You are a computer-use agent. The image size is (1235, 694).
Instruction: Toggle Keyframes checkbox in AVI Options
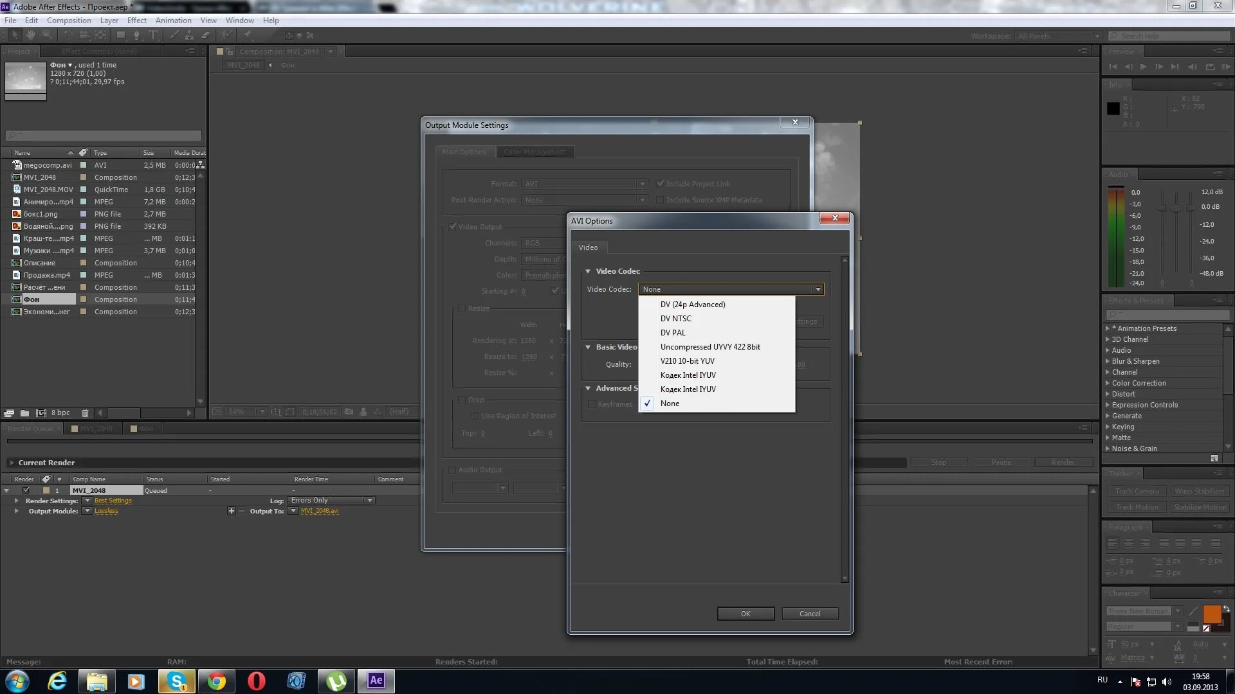click(x=592, y=404)
